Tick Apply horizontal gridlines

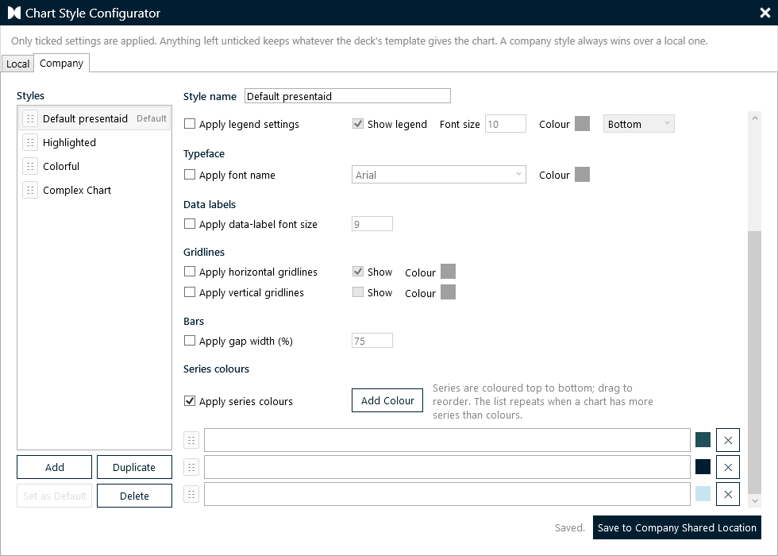(190, 272)
